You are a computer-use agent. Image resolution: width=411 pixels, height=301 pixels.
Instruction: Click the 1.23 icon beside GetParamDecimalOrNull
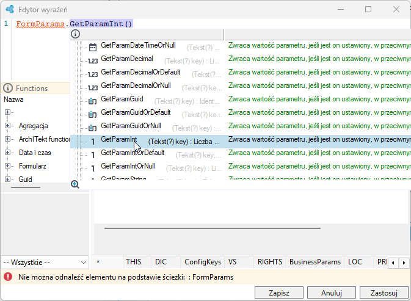coord(93,88)
